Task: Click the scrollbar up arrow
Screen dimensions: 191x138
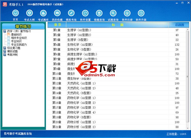Action: coord(187,29)
